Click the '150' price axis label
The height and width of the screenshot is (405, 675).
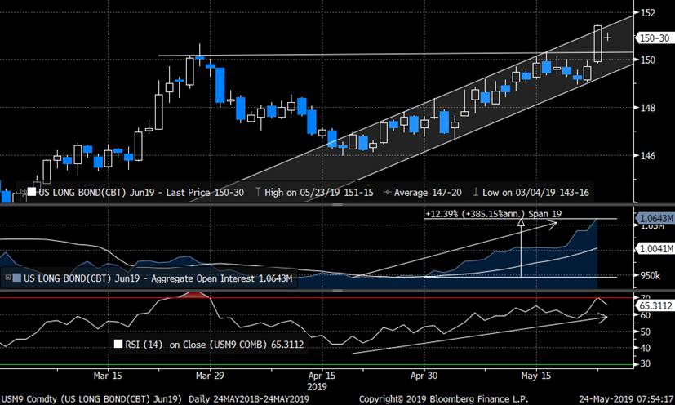[x=648, y=60]
